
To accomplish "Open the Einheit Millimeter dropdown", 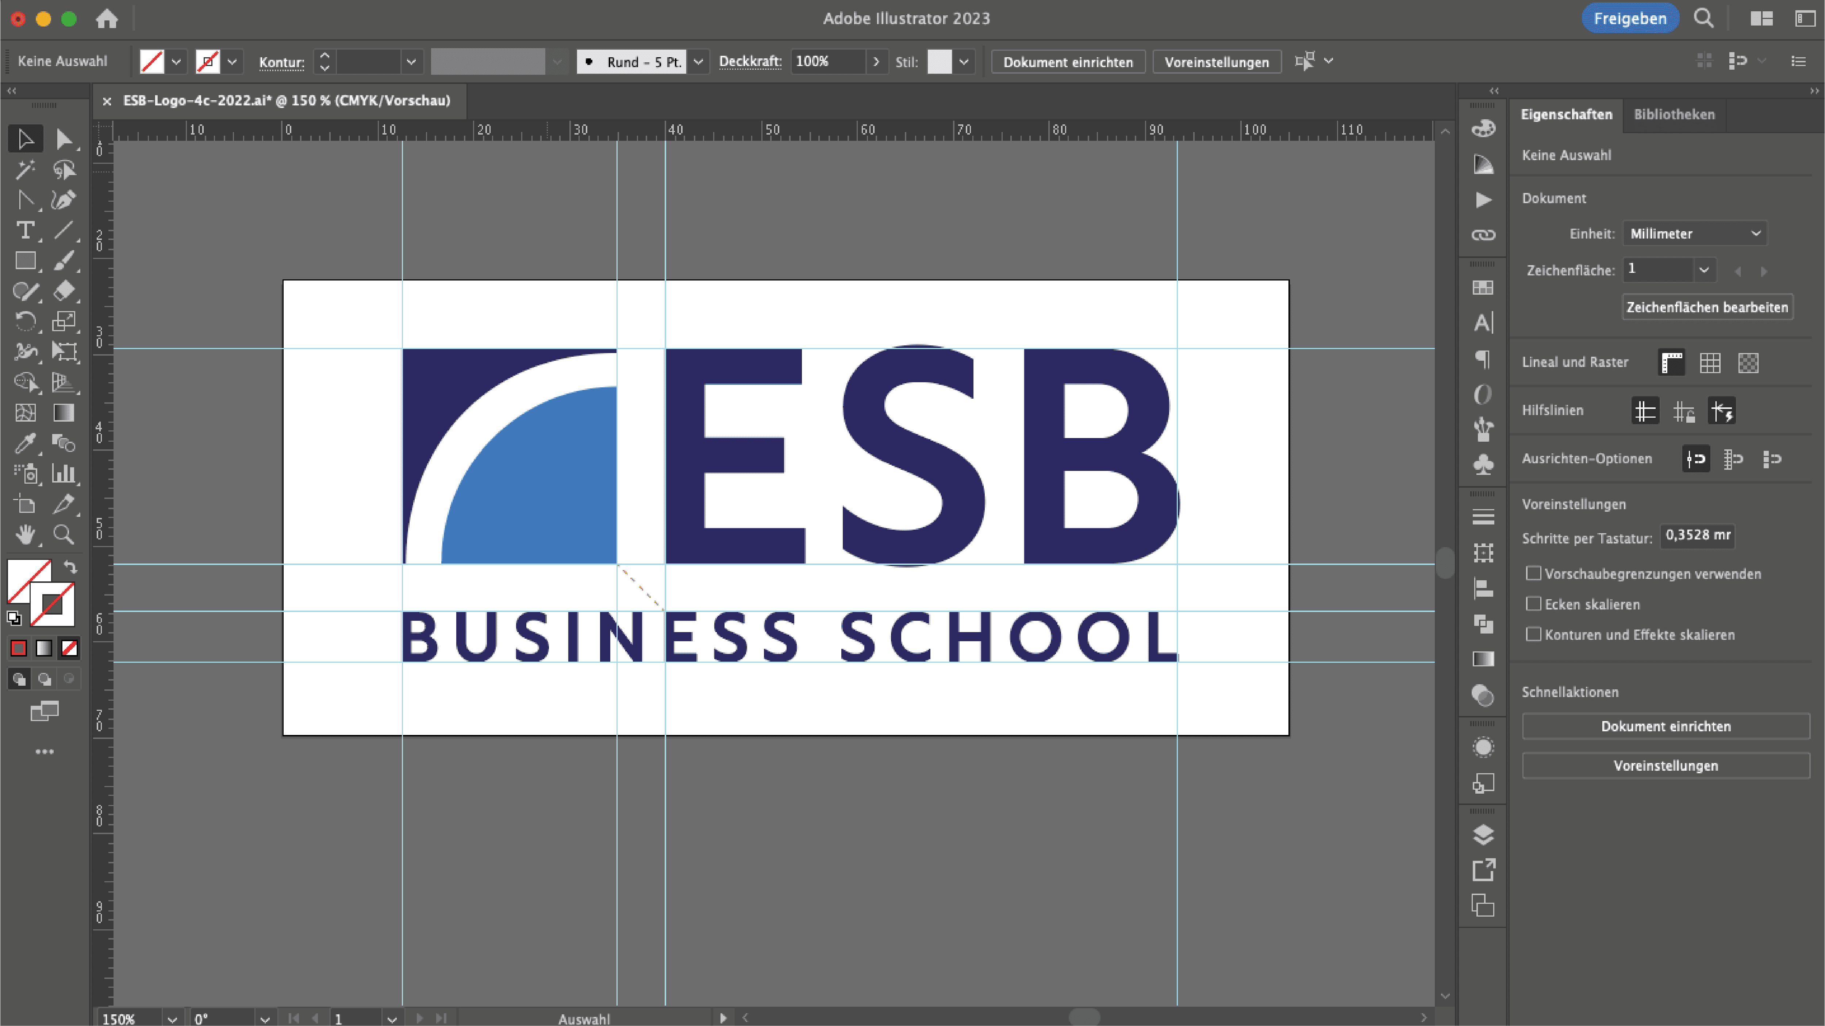I will [1695, 234].
